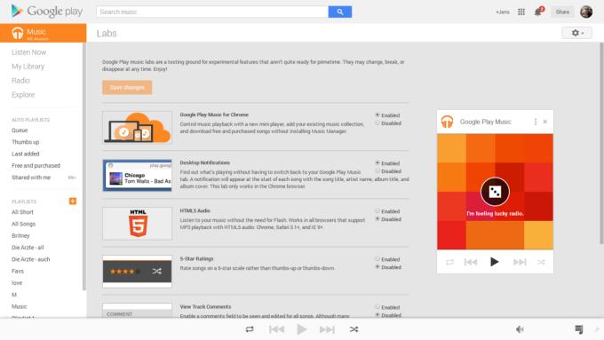Open the queue icon in bottom bar
Viewport: 604px width, 340px height.
tap(578, 329)
